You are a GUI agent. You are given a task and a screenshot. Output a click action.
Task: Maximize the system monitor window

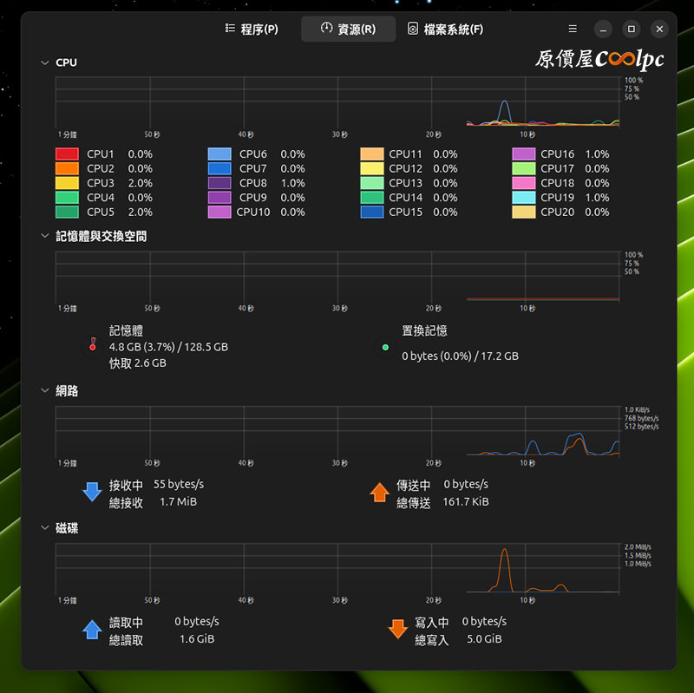(632, 29)
